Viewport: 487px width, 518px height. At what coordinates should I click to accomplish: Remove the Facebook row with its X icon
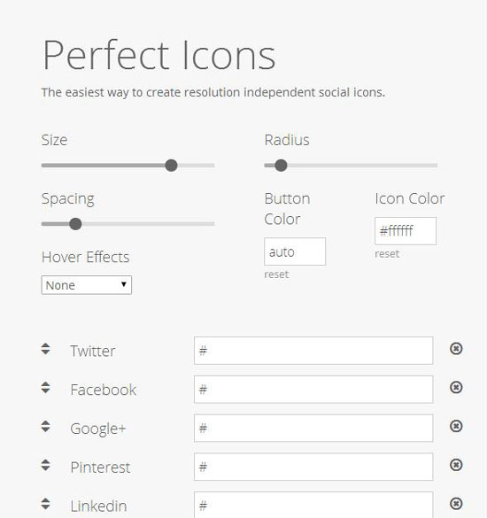(x=456, y=387)
